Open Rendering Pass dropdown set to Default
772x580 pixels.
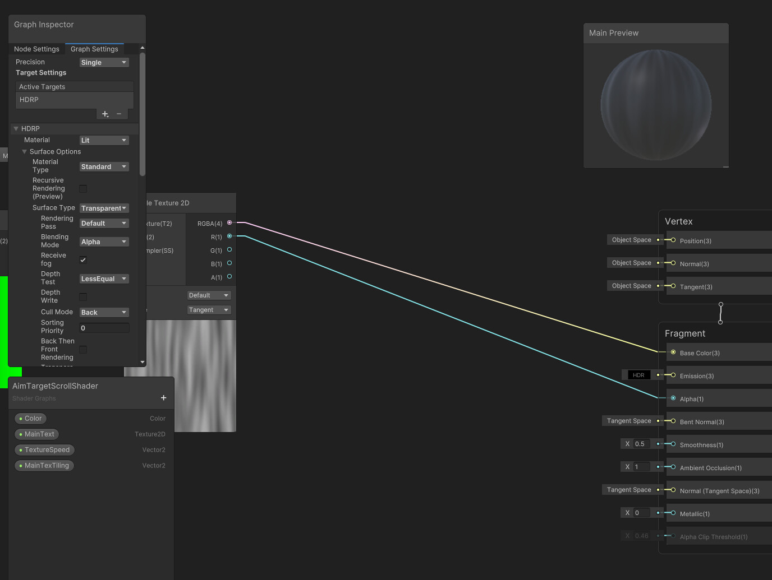(104, 223)
